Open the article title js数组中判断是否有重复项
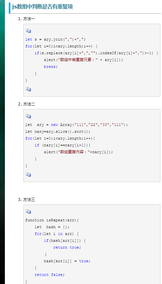The image size is (162, 284). click(x=42, y=7)
